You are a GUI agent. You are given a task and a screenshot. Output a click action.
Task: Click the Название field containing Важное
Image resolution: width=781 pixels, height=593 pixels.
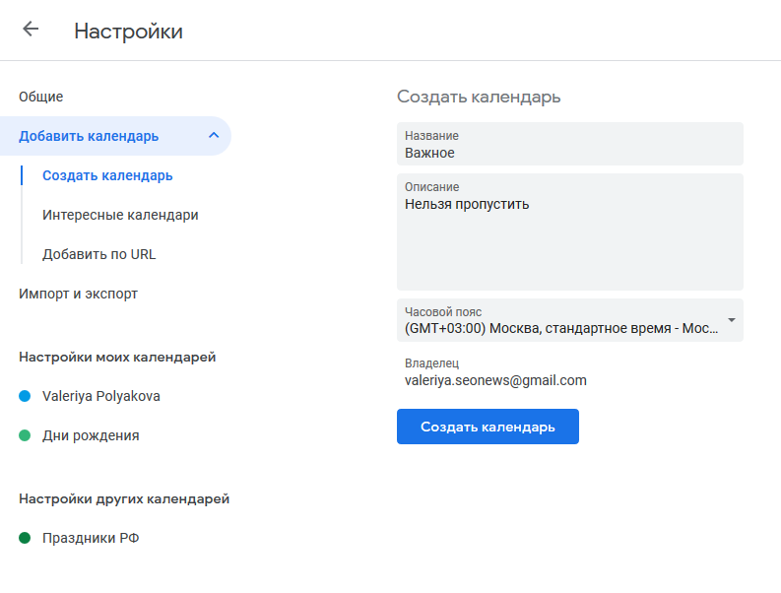point(570,144)
